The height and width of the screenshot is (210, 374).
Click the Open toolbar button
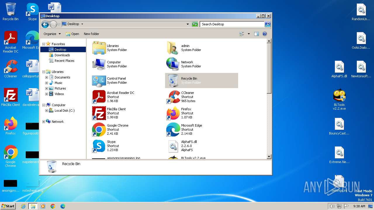[x=72, y=34]
